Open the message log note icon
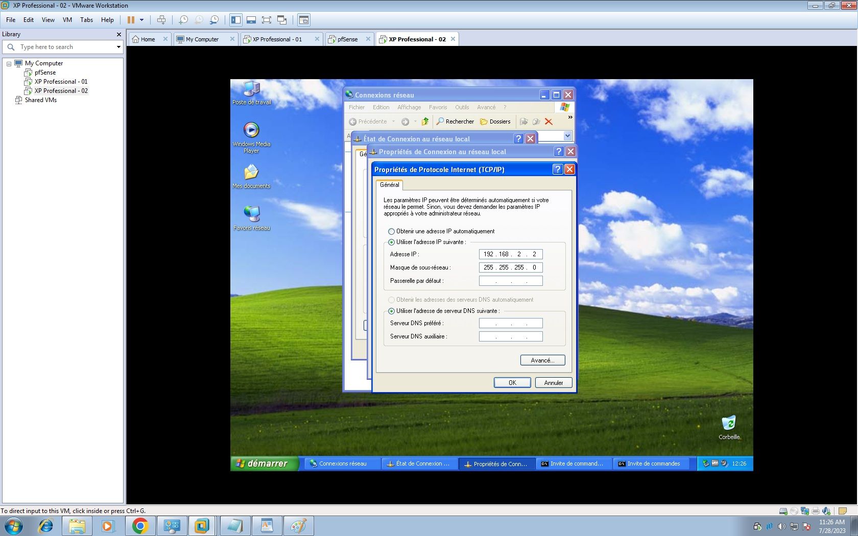The width and height of the screenshot is (858, 536). [x=843, y=511]
